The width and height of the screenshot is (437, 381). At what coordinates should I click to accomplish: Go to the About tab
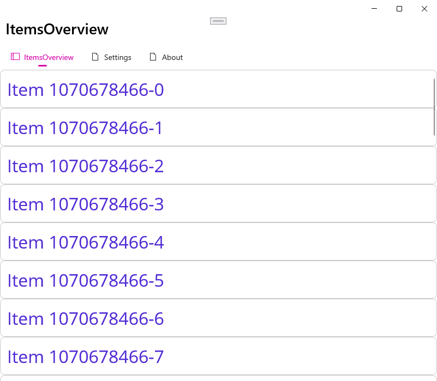pos(172,57)
